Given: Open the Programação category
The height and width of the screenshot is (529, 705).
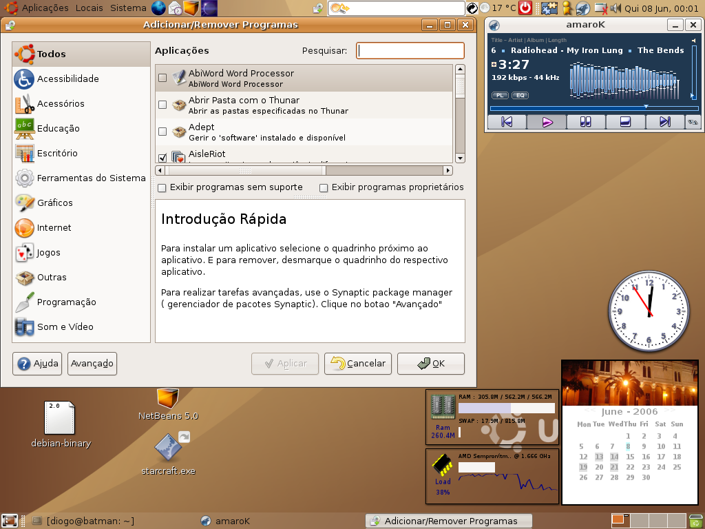Looking at the screenshot, I should coord(81,302).
